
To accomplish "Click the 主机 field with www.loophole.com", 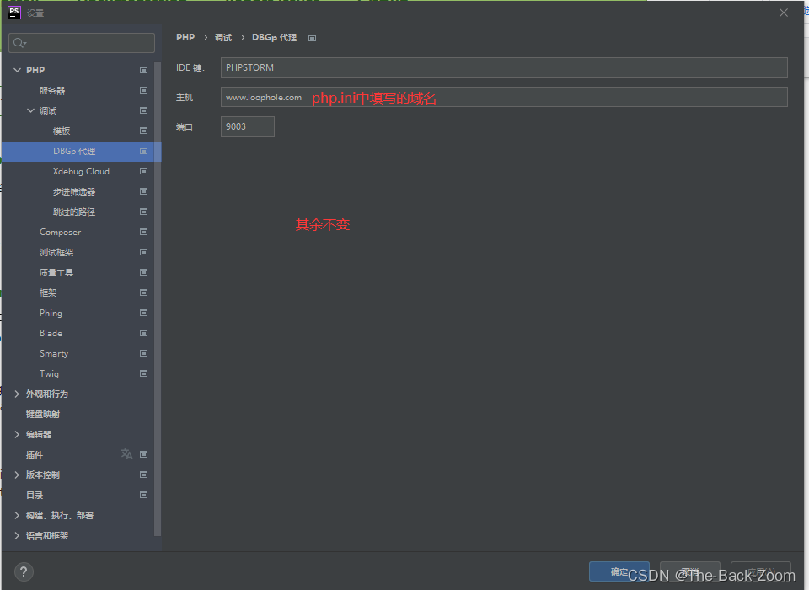I will pos(504,97).
